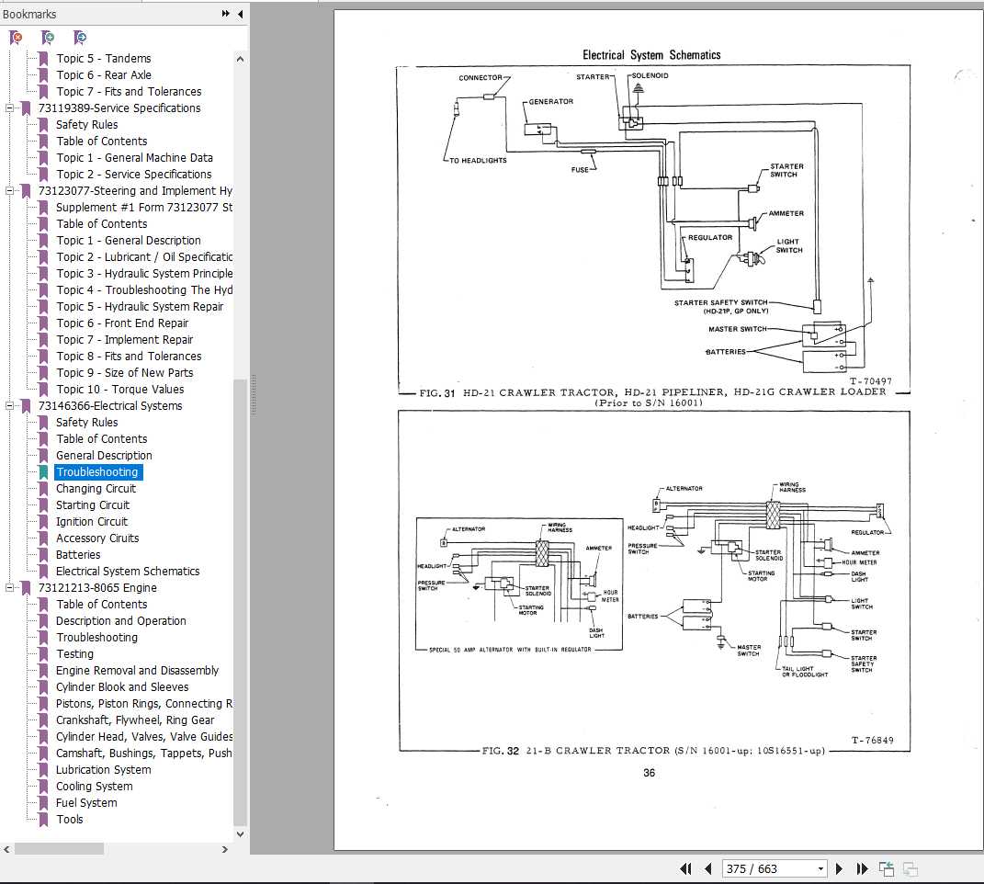
Task: Click the go to bookmark arrow icon
Action: tap(80, 38)
